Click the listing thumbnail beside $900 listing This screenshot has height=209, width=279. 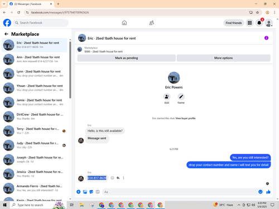pyautogui.click(x=80, y=50)
